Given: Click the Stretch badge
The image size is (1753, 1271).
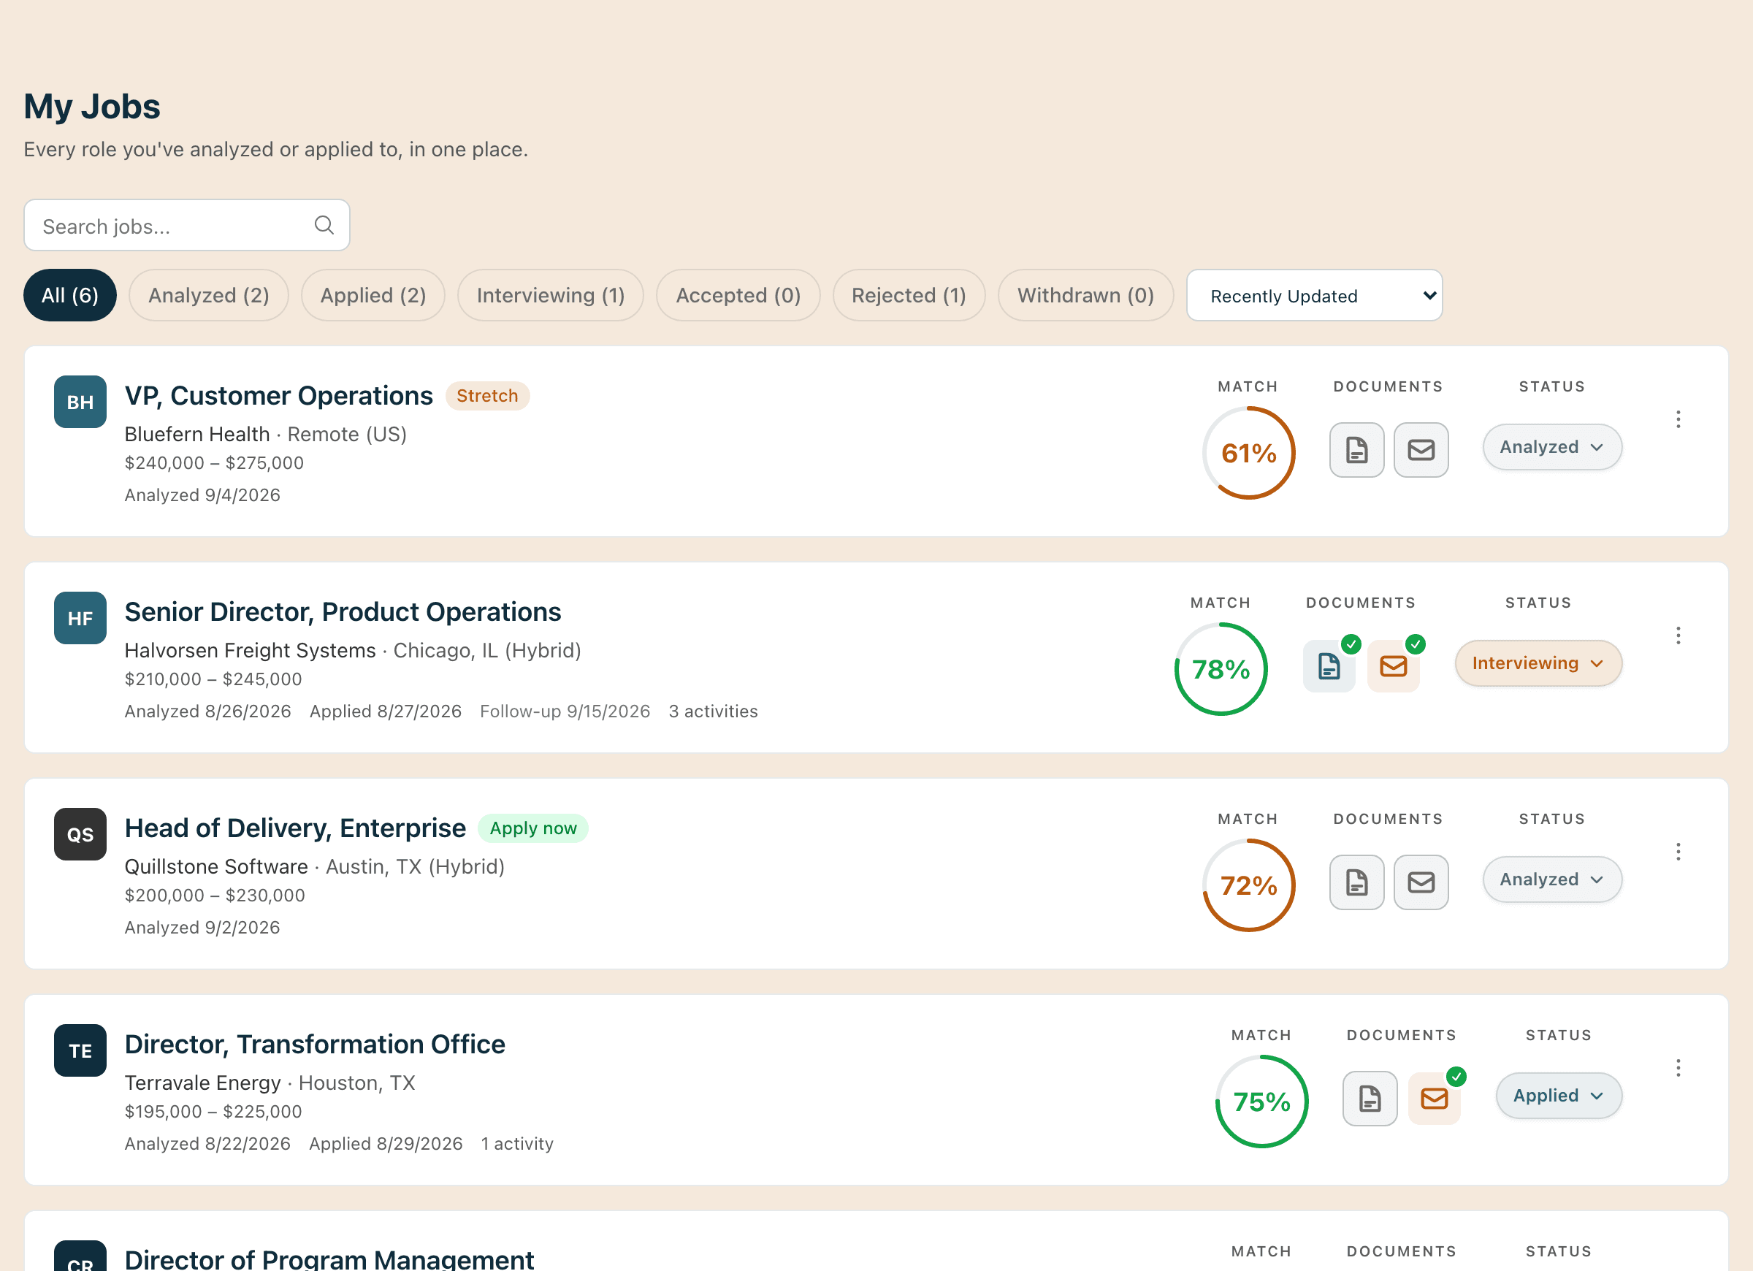Looking at the screenshot, I should 487,396.
